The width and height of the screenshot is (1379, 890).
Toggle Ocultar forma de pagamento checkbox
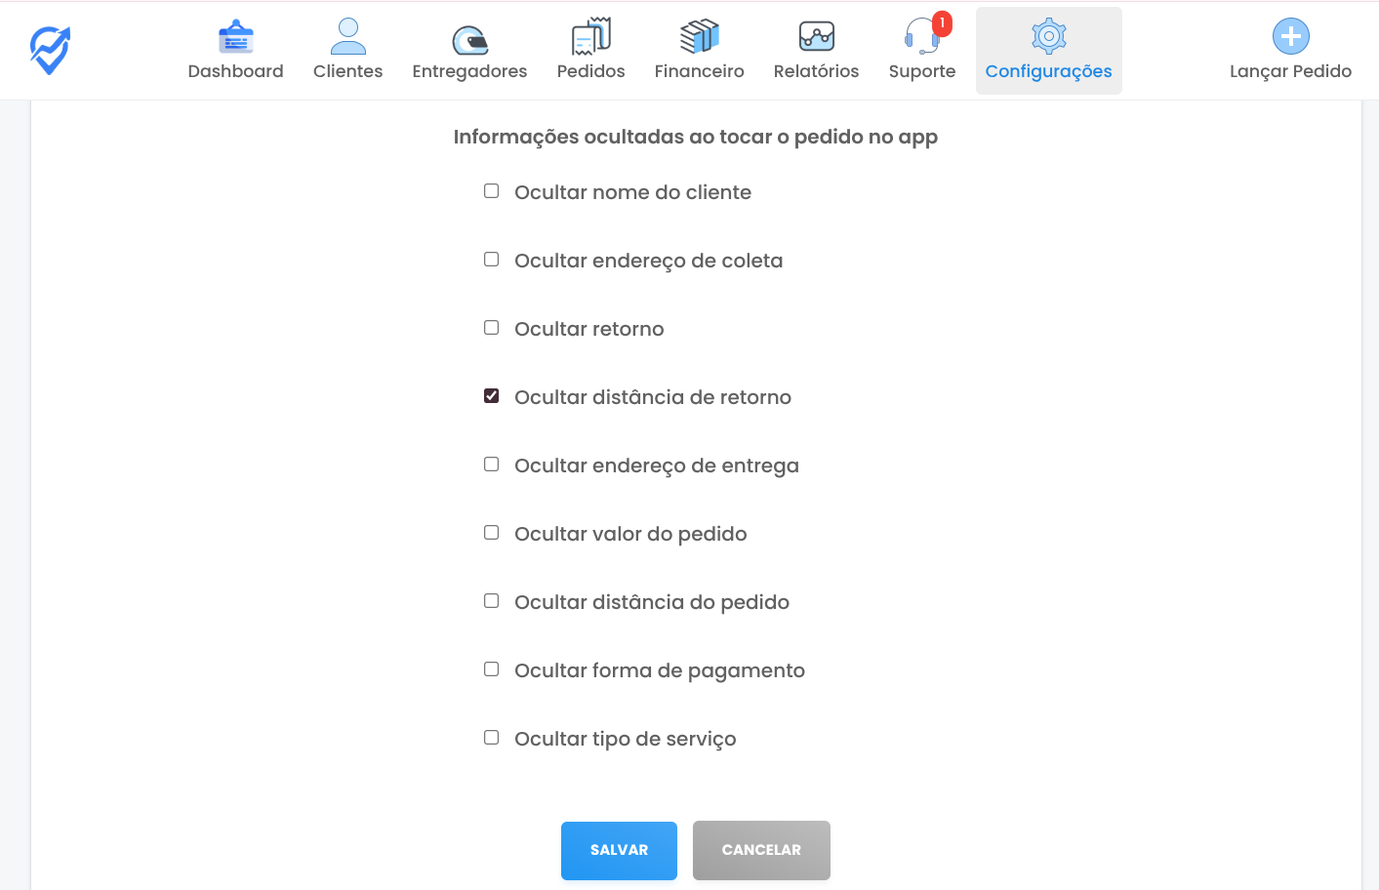492,669
